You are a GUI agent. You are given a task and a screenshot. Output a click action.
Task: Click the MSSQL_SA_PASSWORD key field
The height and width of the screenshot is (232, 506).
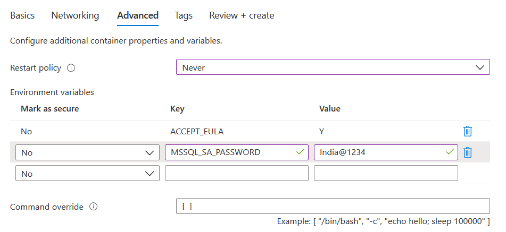click(231, 152)
